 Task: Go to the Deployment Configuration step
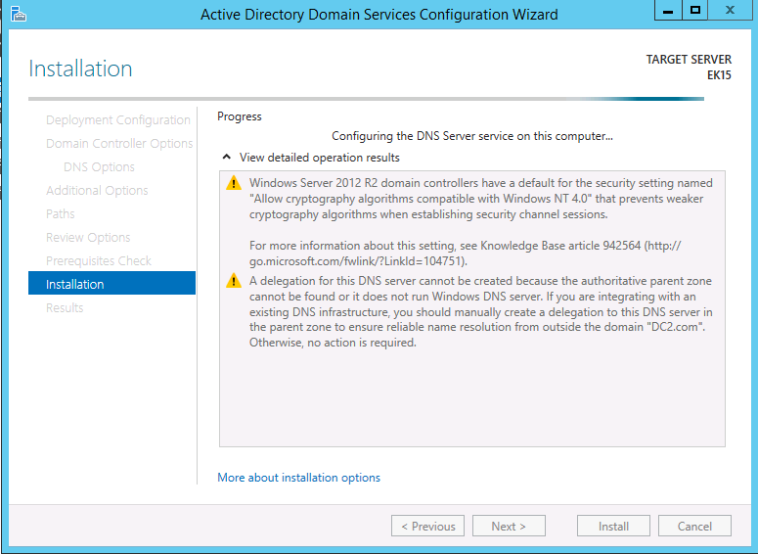point(117,119)
